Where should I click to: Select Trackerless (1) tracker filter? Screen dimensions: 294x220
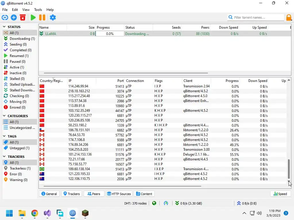coord(20,168)
